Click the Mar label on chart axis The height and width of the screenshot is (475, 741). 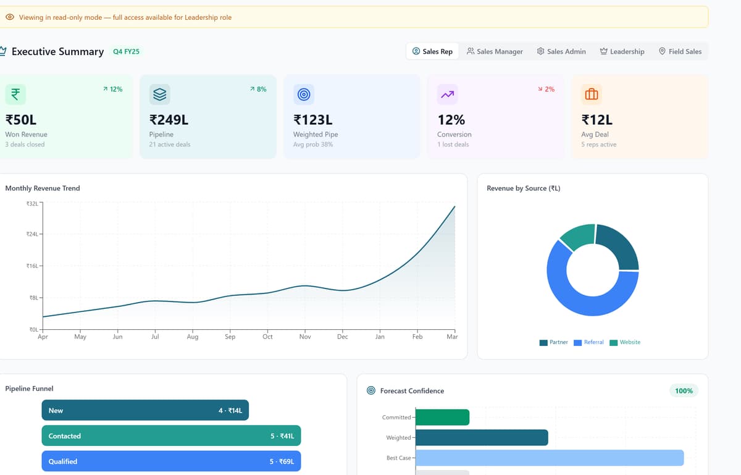452,337
